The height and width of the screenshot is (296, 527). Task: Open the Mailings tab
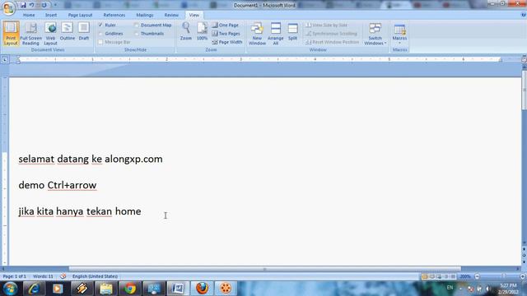tap(145, 15)
